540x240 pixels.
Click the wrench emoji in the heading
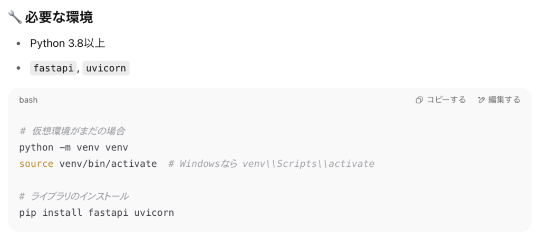pos(15,17)
